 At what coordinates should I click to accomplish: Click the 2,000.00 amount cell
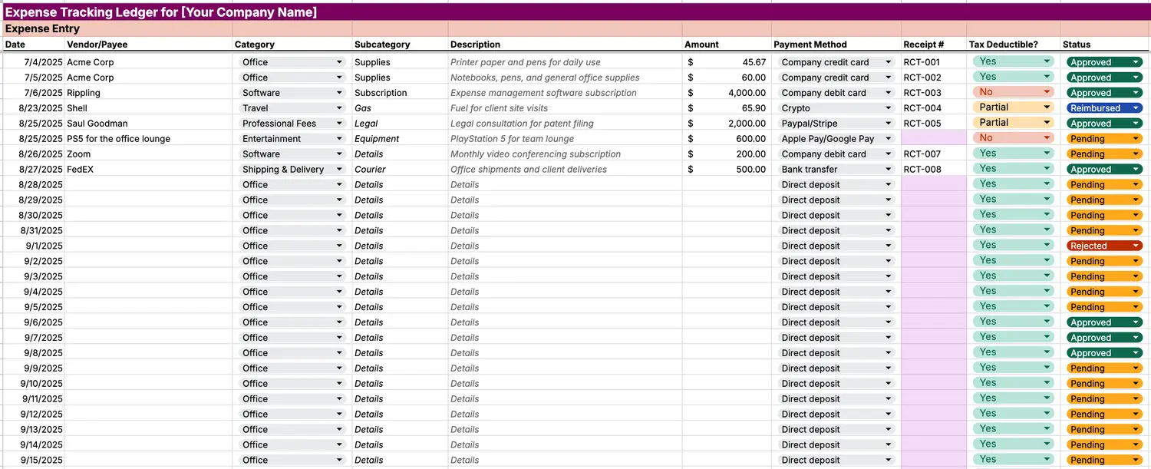pos(726,124)
